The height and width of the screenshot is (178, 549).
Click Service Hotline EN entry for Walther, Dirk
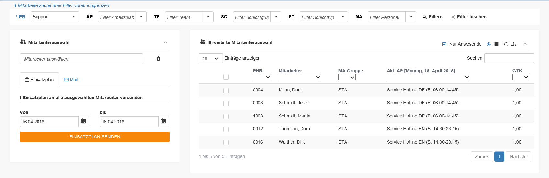click(423, 142)
